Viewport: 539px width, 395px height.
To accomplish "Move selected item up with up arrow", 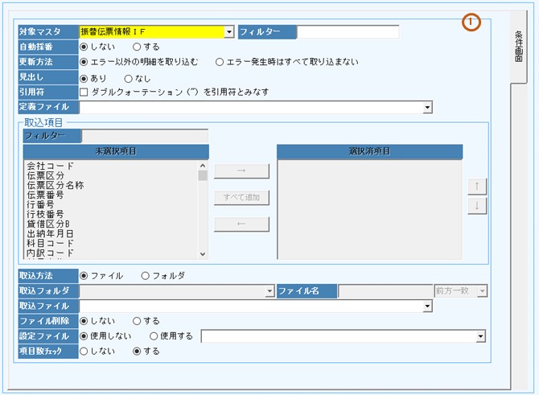I will pyautogui.click(x=477, y=186).
